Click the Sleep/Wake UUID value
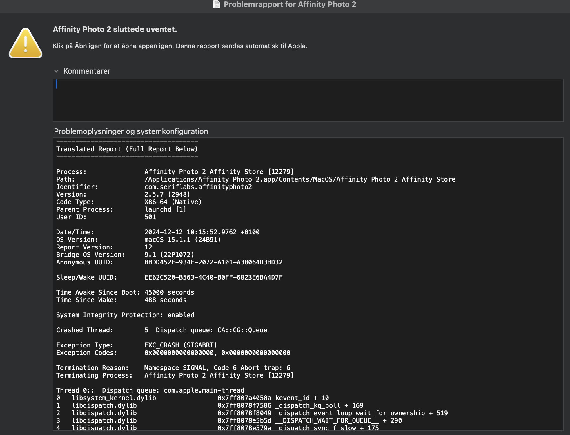This screenshot has height=435, width=570. pyautogui.click(x=213, y=277)
